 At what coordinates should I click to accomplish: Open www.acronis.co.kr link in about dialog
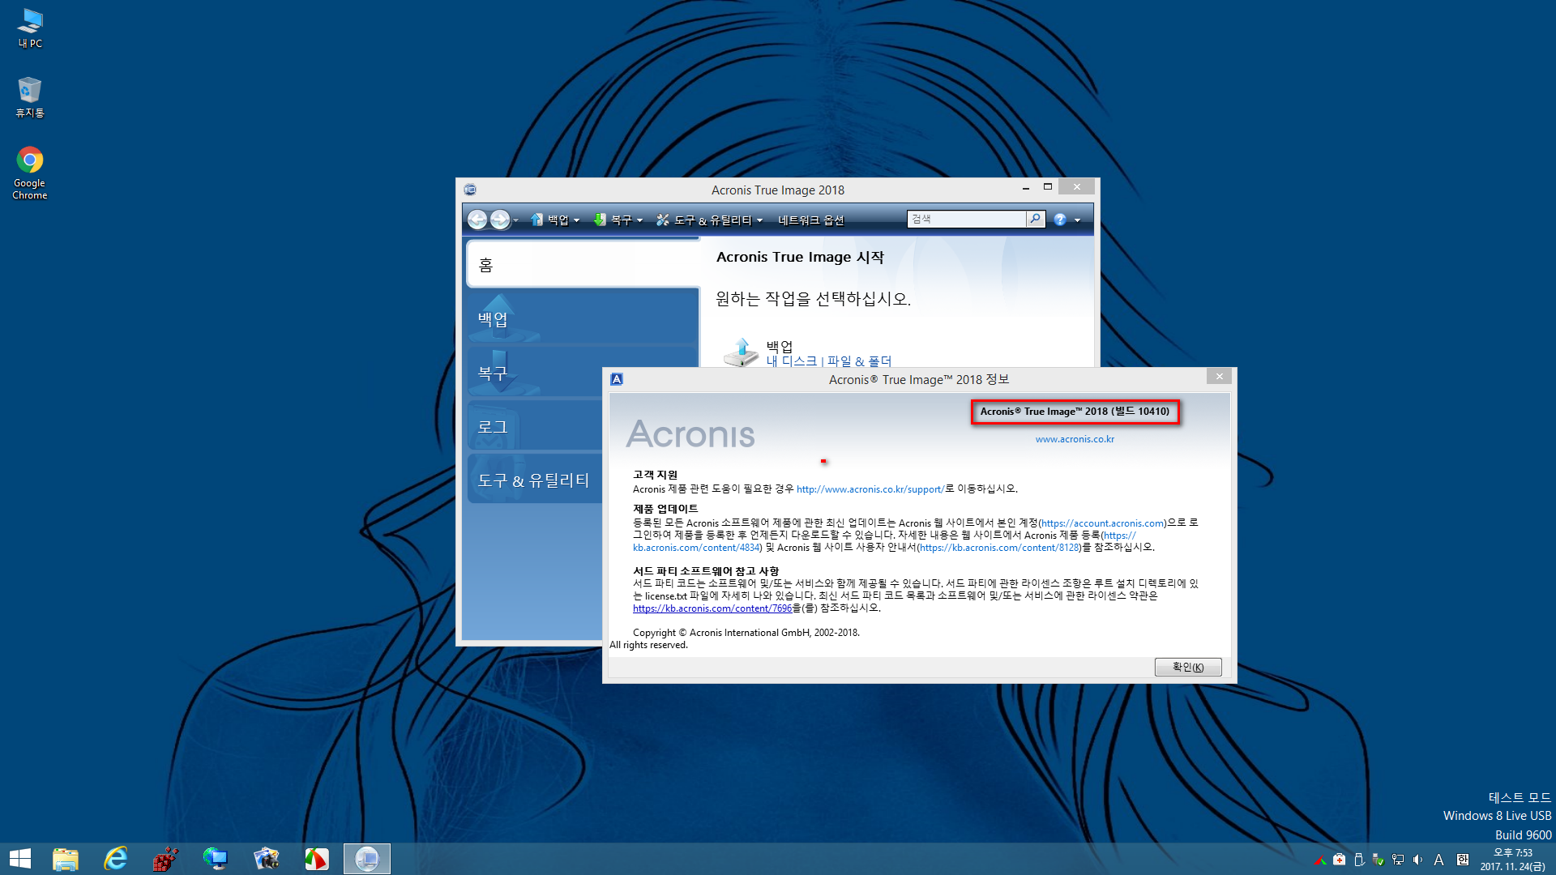coord(1075,439)
